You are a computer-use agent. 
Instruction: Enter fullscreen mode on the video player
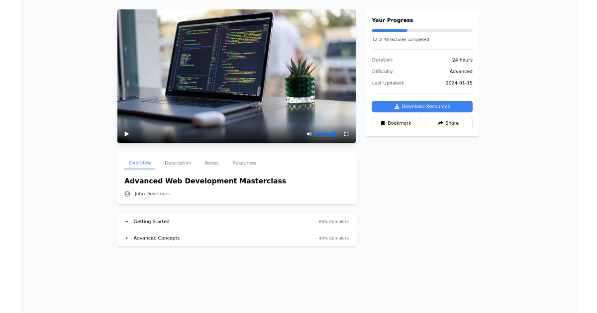[x=346, y=134]
